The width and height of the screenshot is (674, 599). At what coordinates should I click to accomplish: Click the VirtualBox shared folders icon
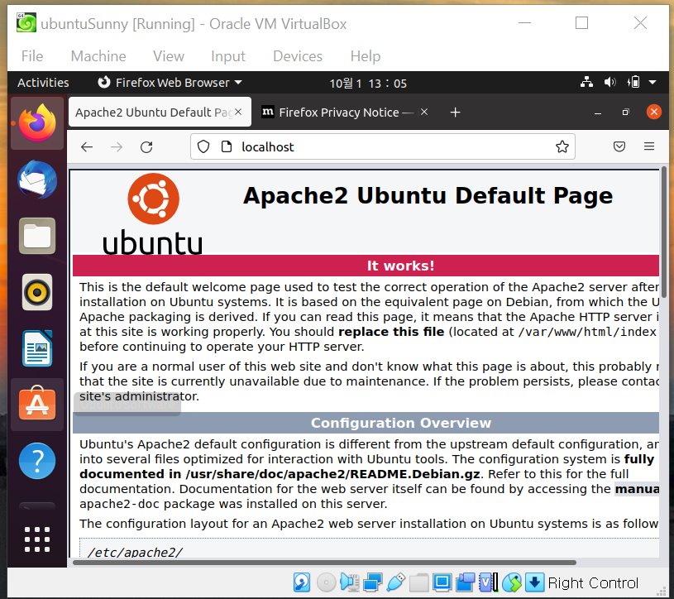click(x=418, y=582)
